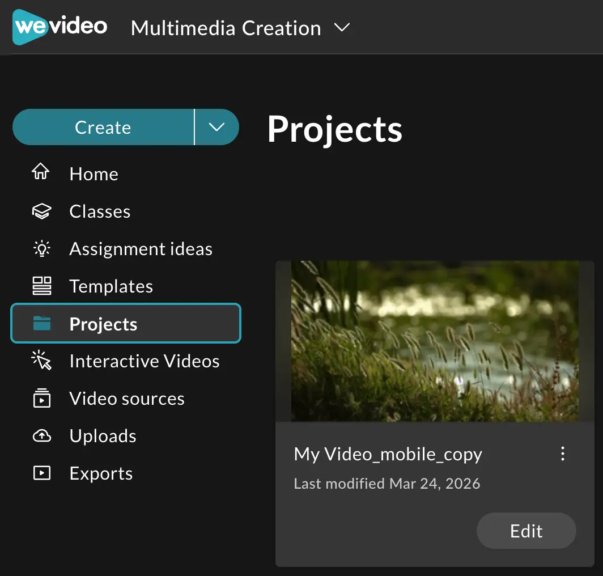Click Last modified Mar 24, 2026 text

point(387,484)
